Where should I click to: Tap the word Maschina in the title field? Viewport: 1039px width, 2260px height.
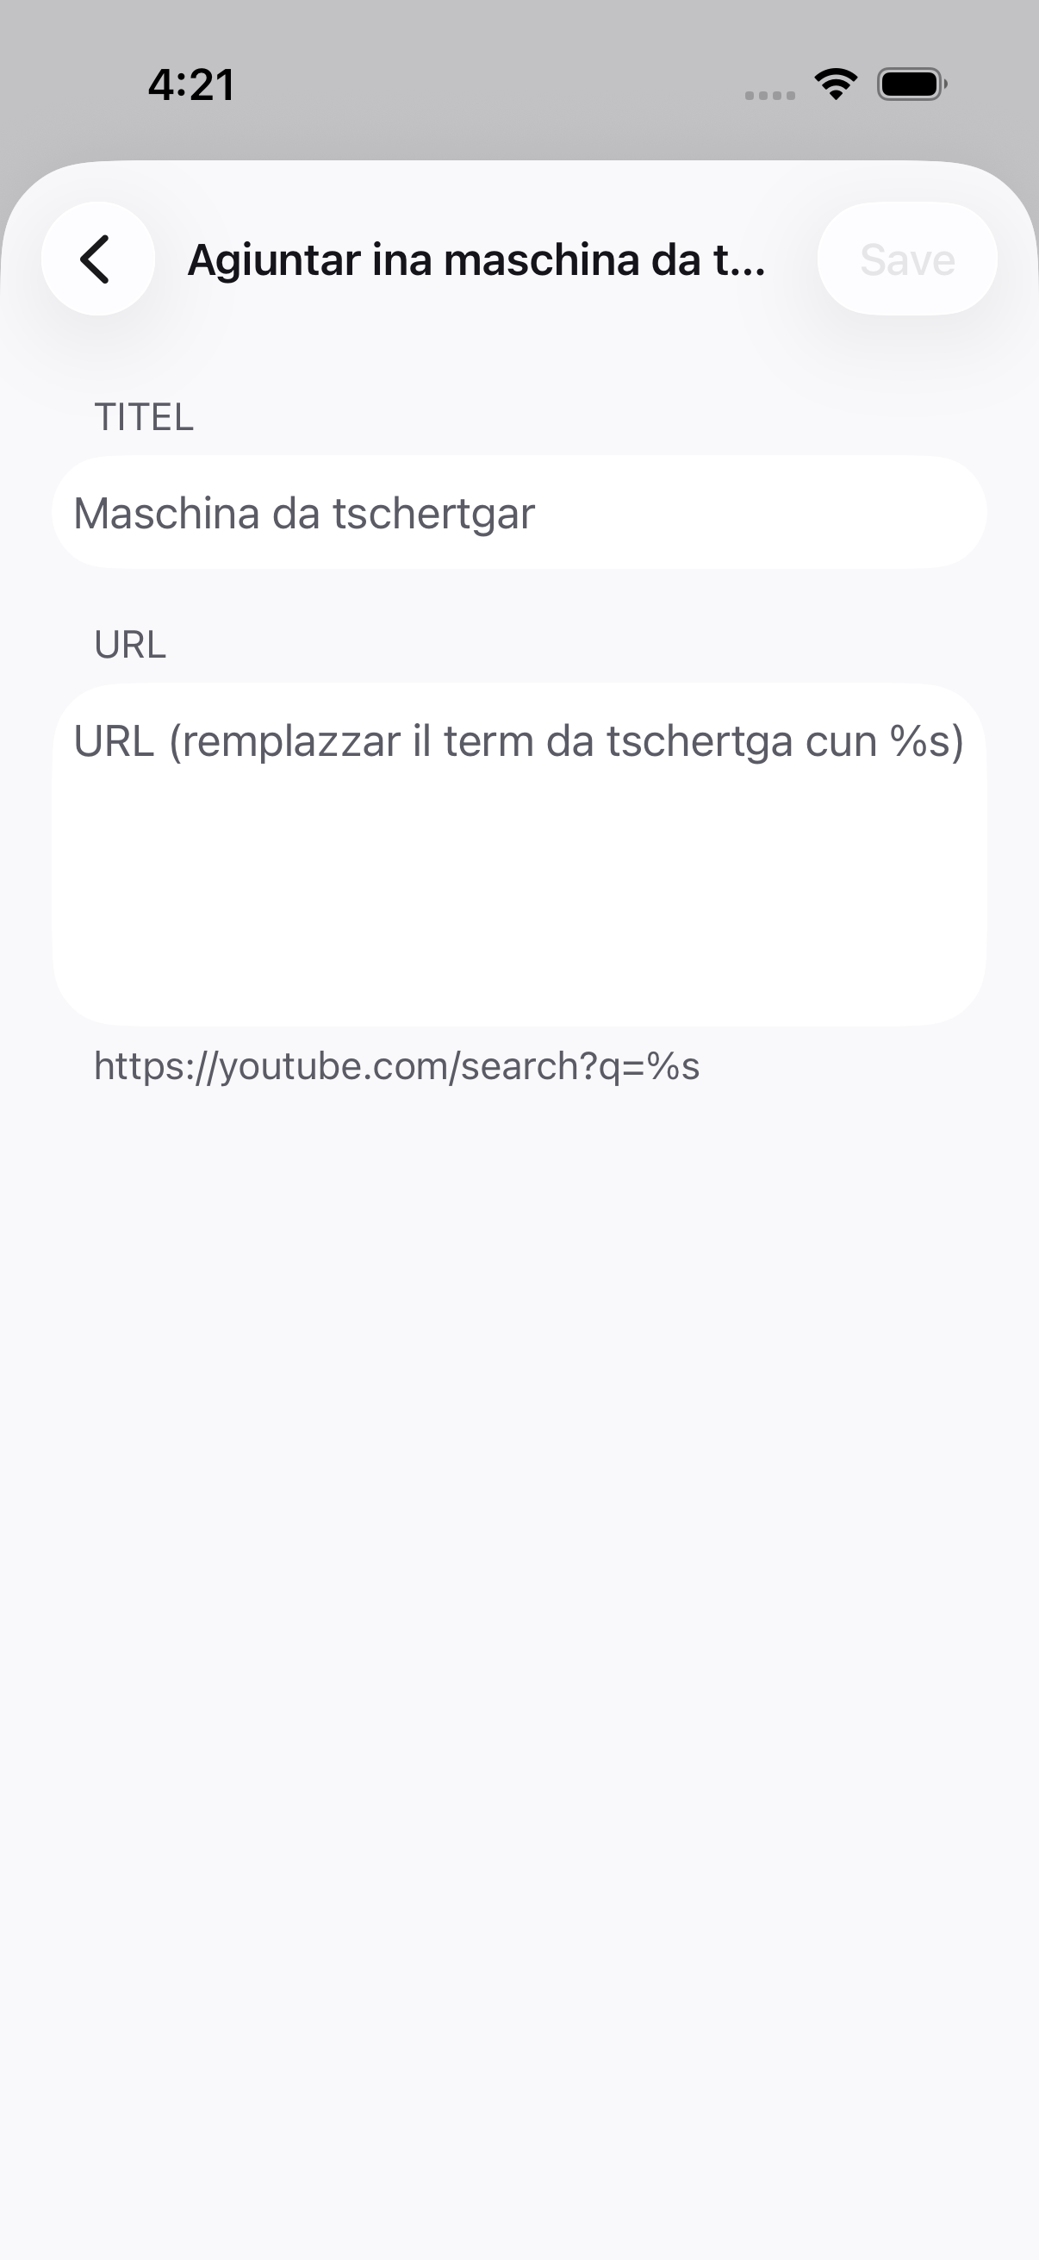click(166, 513)
